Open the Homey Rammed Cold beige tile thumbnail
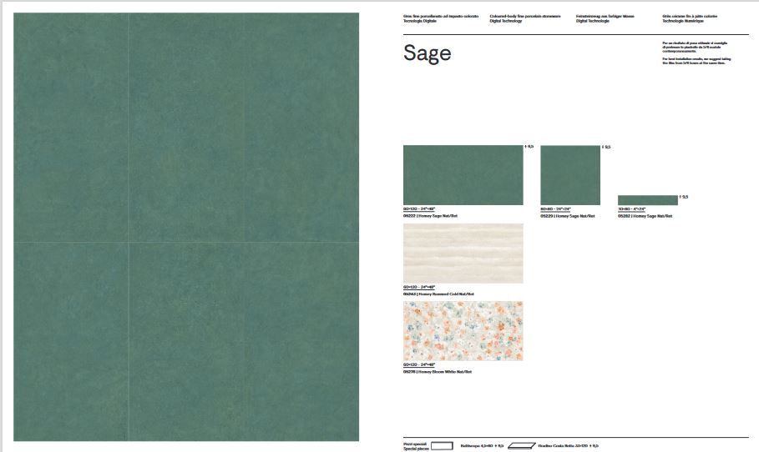This screenshot has width=759, height=452. click(x=463, y=254)
